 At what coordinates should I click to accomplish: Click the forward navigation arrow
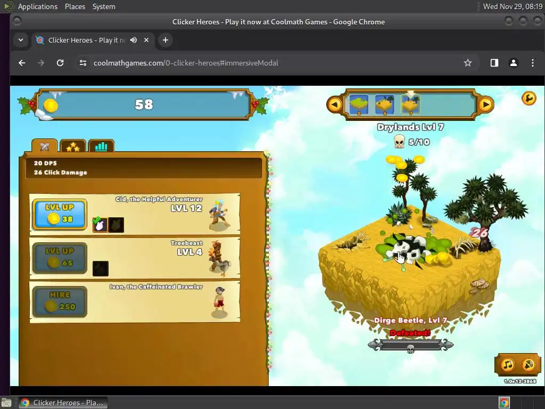pos(41,63)
